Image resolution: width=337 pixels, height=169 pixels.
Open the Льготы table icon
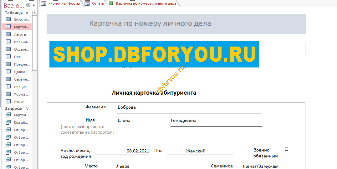coord(8,34)
